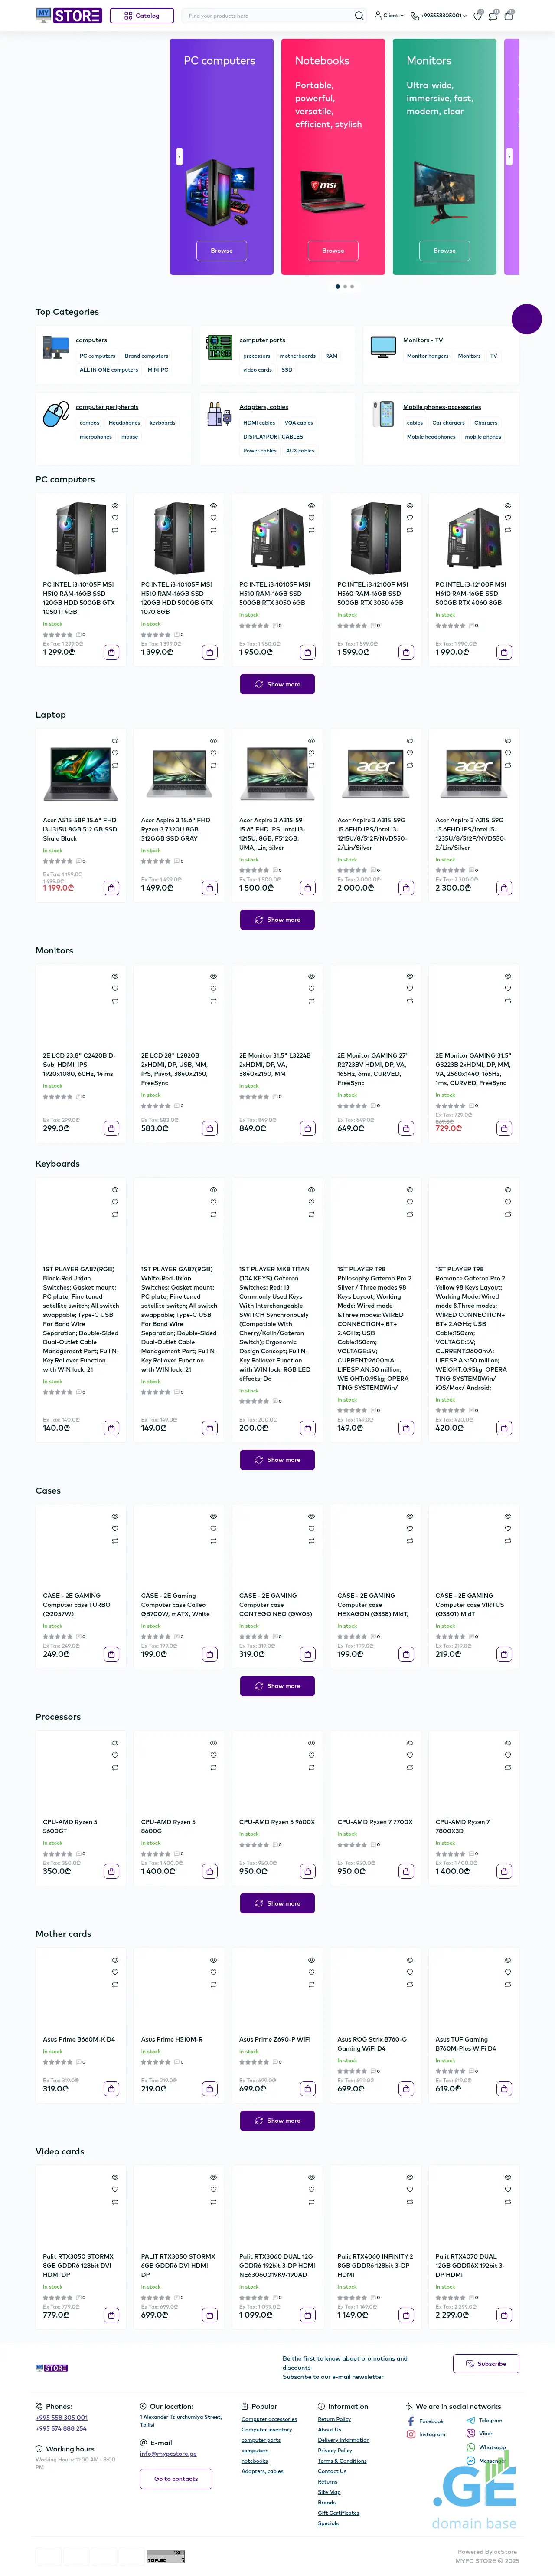
Task: Show more PC computers products
Action: [x=277, y=684]
